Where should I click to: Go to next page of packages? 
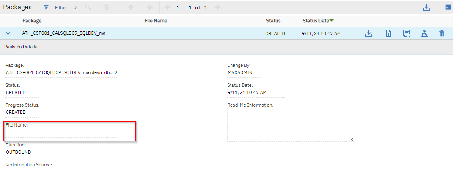click(x=217, y=7)
